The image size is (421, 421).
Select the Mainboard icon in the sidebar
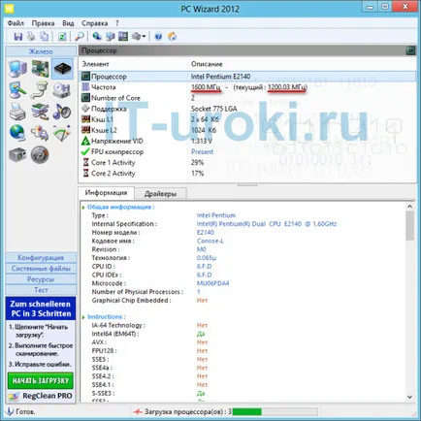[x=40, y=69]
